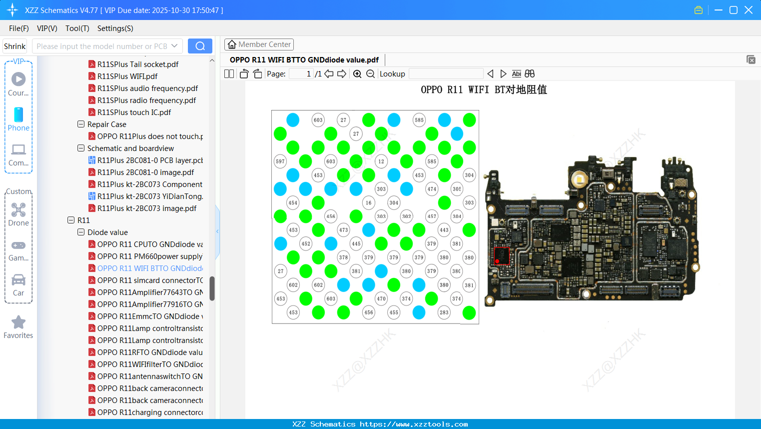Open the Settings(S) menu

(115, 28)
